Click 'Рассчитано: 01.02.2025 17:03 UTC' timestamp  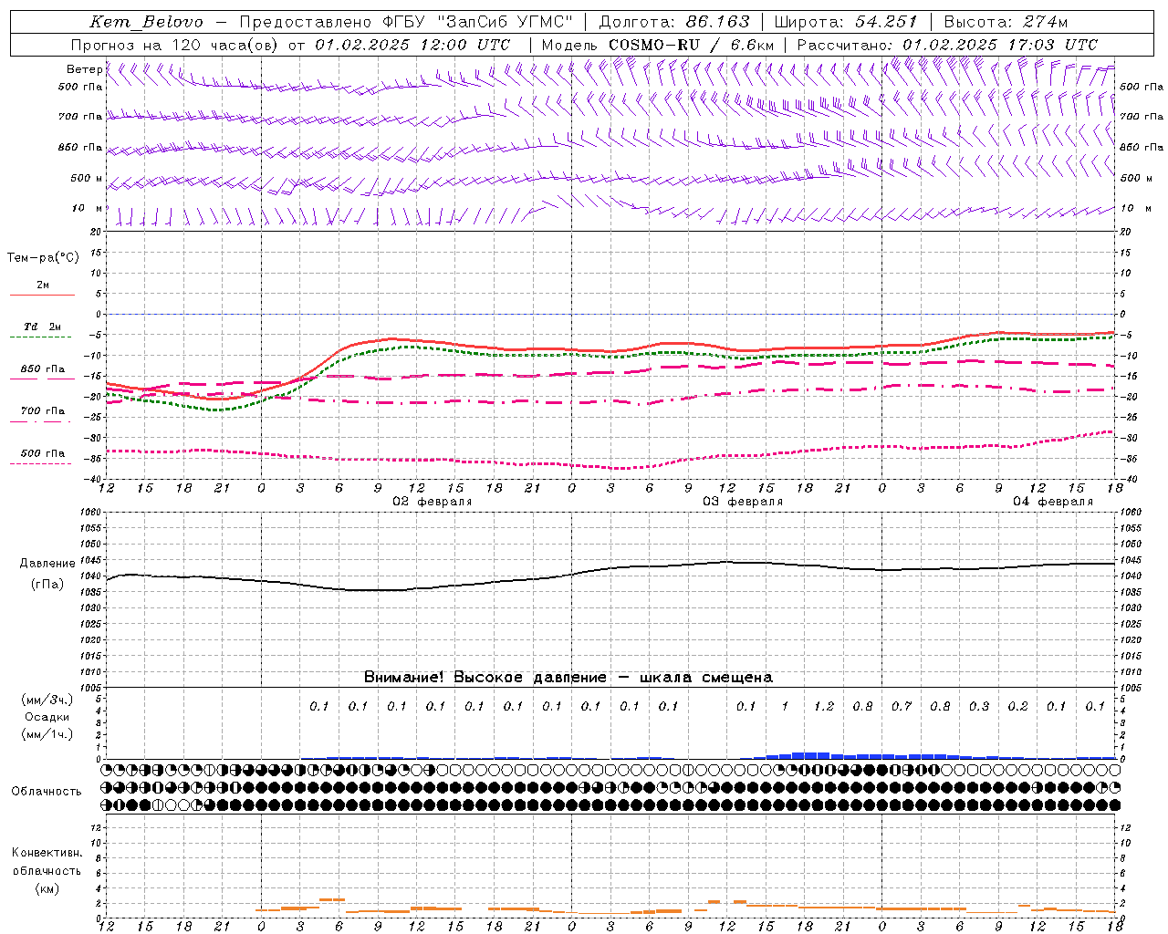coord(947,45)
